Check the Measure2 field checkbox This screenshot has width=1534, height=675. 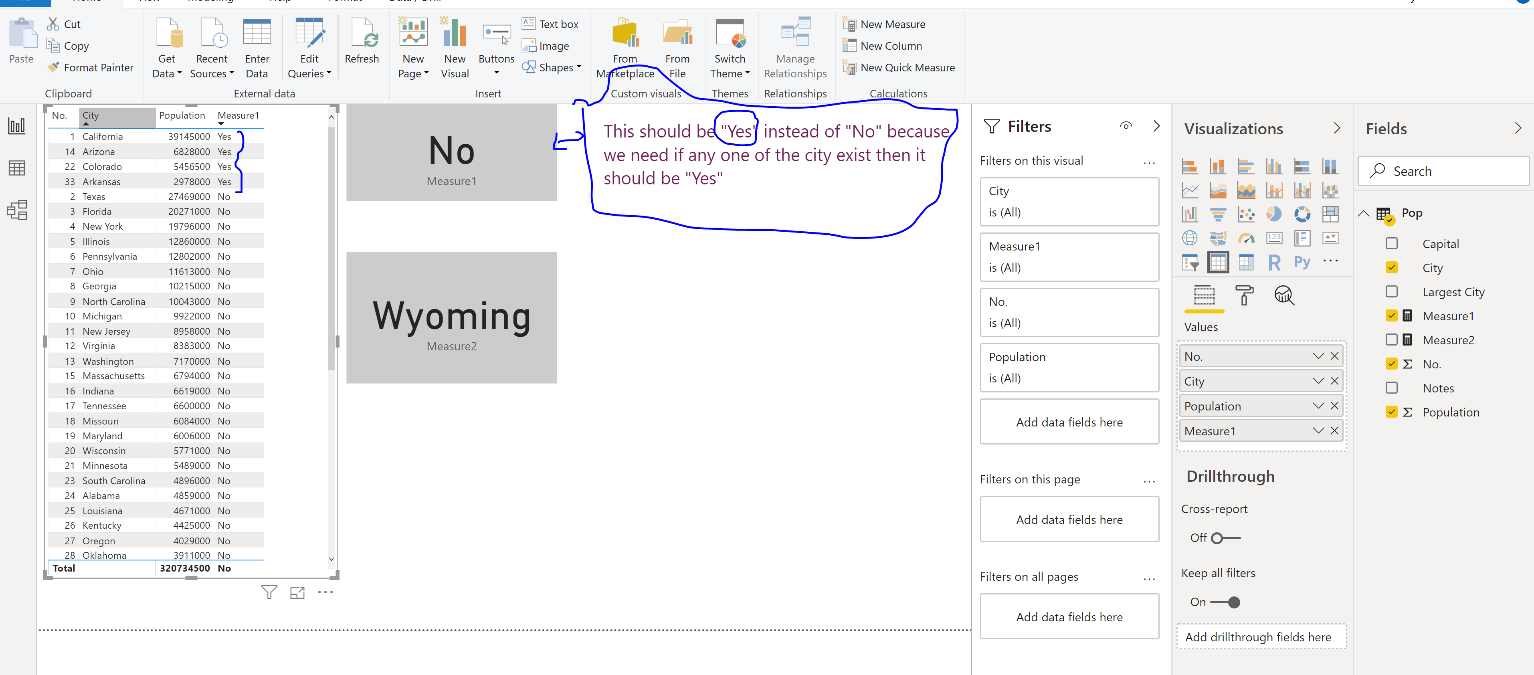(x=1392, y=339)
